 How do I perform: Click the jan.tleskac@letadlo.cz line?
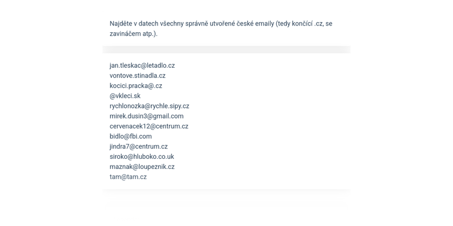tap(142, 66)
